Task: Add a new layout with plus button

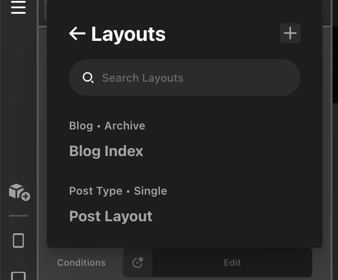Action: pos(290,33)
